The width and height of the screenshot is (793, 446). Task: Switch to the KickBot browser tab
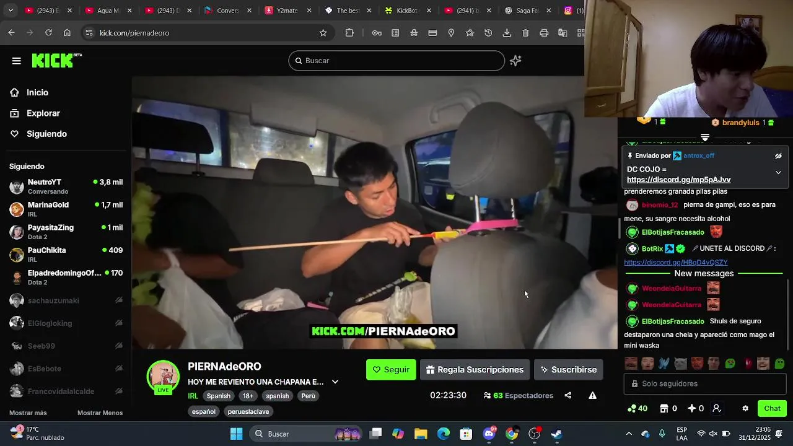pyautogui.click(x=407, y=11)
